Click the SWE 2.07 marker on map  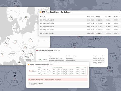[26, 18]
